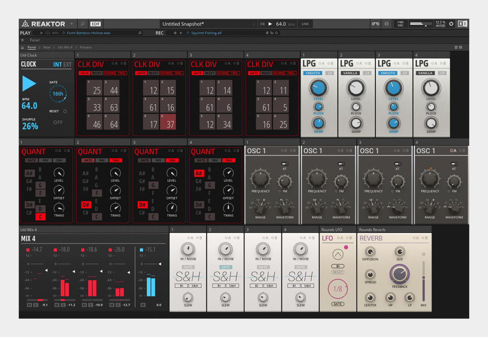
Task: Click the LFO waveform shape icon
Action: click(x=338, y=255)
